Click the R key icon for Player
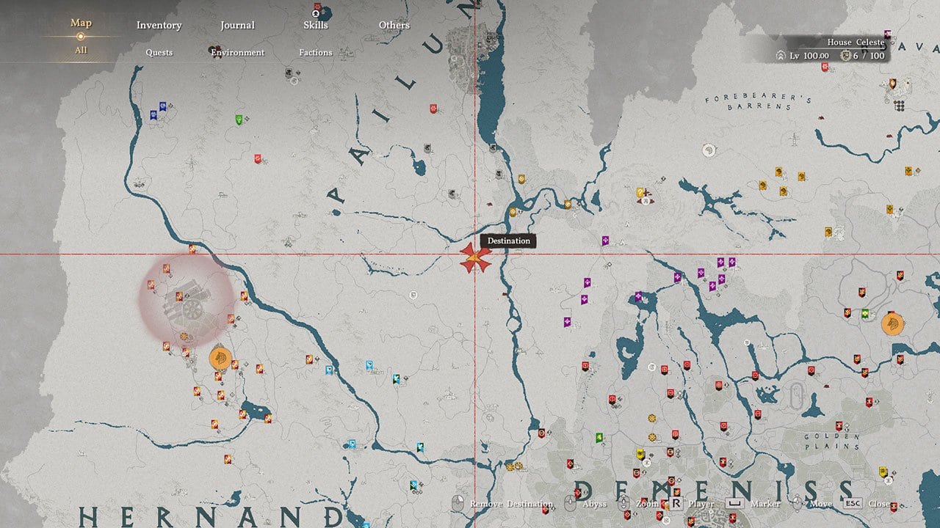 pos(676,505)
